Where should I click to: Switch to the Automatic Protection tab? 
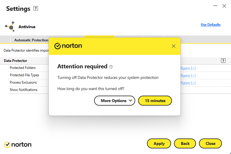point(31,40)
